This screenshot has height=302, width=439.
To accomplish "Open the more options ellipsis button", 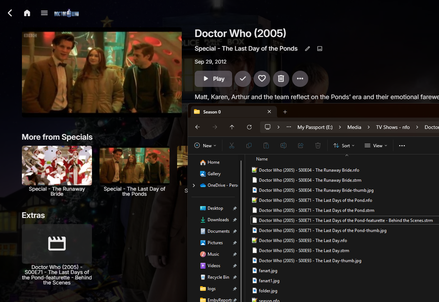I will point(300,79).
